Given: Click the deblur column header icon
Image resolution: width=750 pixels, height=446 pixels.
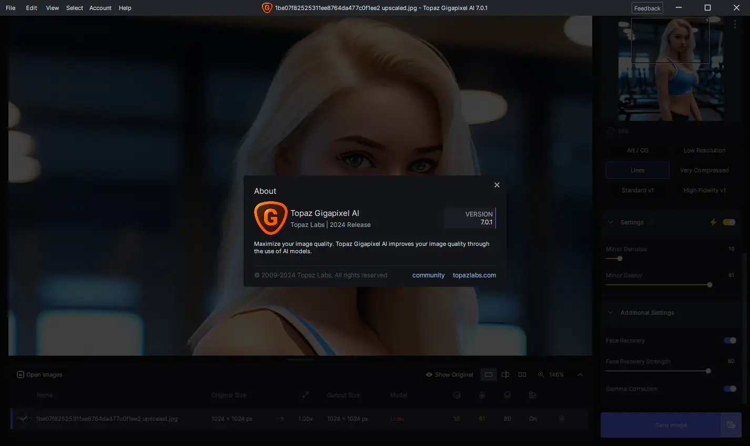Looking at the screenshot, I should 482,395.
